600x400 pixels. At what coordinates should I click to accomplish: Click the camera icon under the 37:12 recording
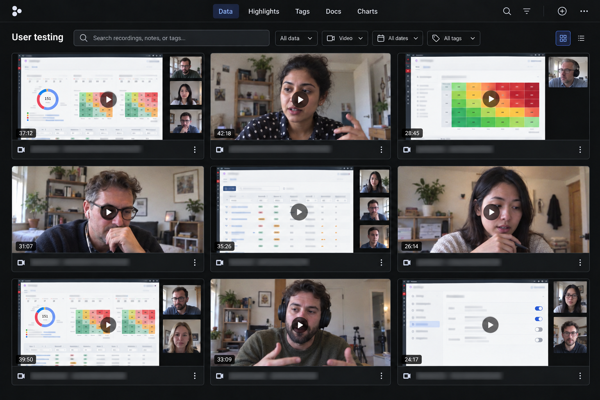click(21, 150)
